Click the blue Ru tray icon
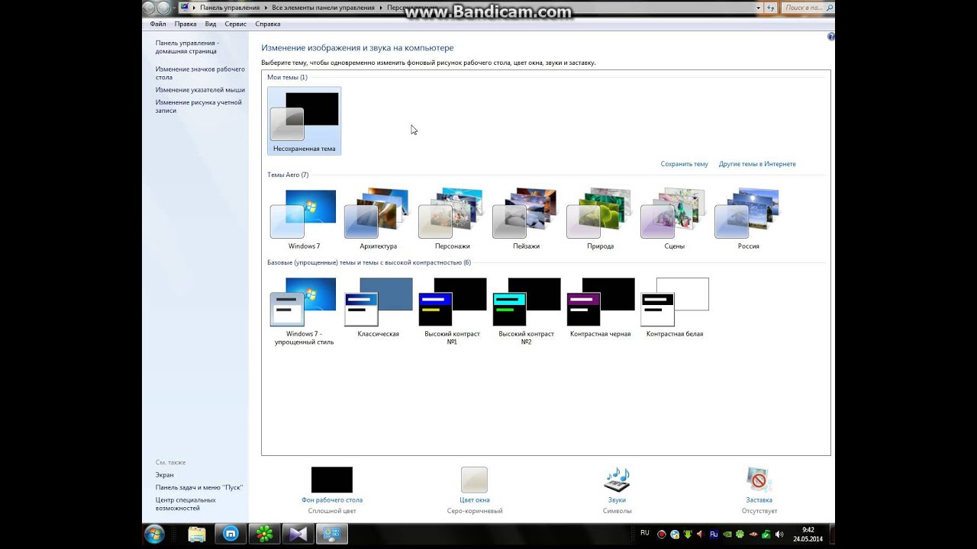Viewport: 977px width, 549px height. click(x=714, y=535)
